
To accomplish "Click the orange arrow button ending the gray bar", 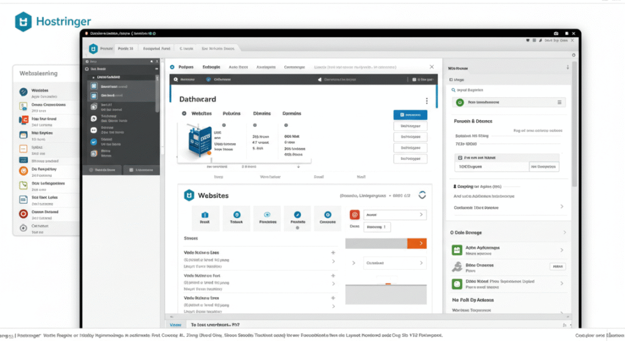I will pos(417,243).
